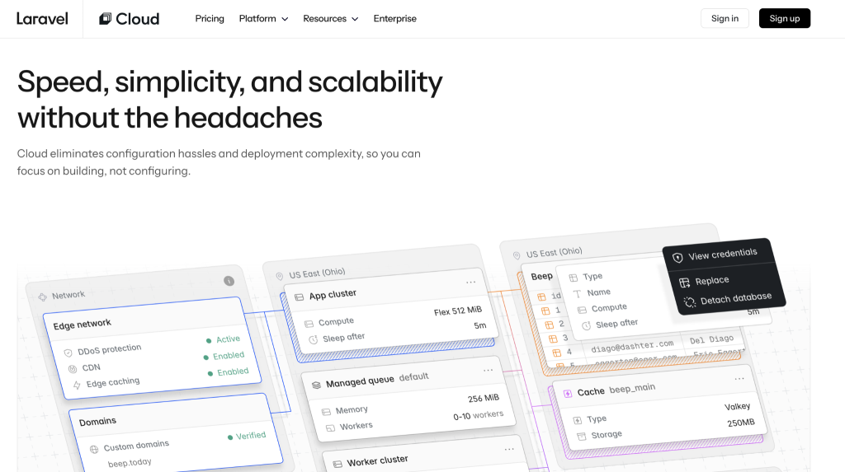Click the Type icon in the Cache card
This screenshot has height=472, width=845.
click(577, 420)
